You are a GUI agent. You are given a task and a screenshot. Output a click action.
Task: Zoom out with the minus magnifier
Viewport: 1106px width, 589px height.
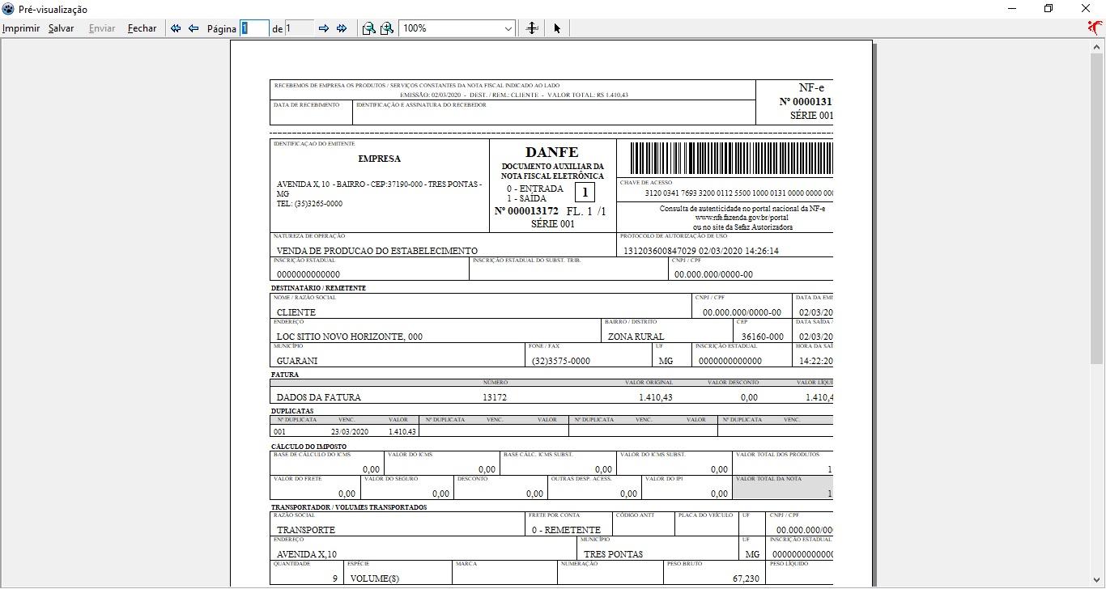pos(369,28)
